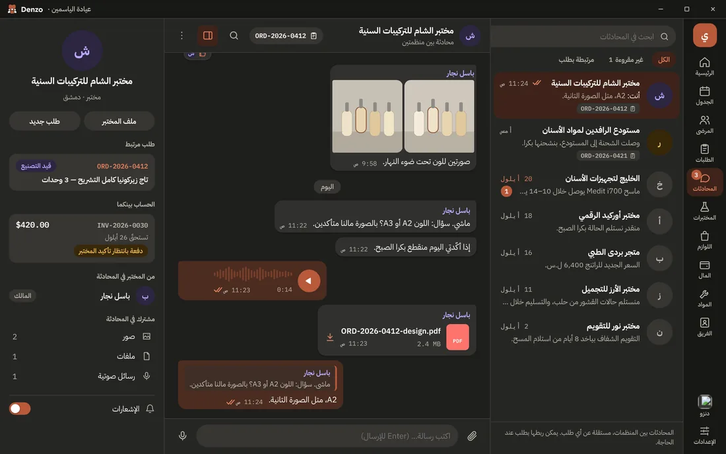Click the ملف المختبر button
This screenshot has height=454, width=726.
tap(119, 121)
